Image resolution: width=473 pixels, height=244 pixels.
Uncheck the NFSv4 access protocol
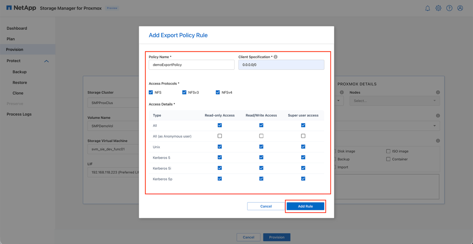coord(218,92)
